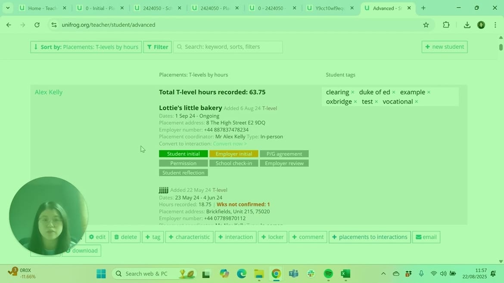Remove the clearing tag with its x

point(352,92)
